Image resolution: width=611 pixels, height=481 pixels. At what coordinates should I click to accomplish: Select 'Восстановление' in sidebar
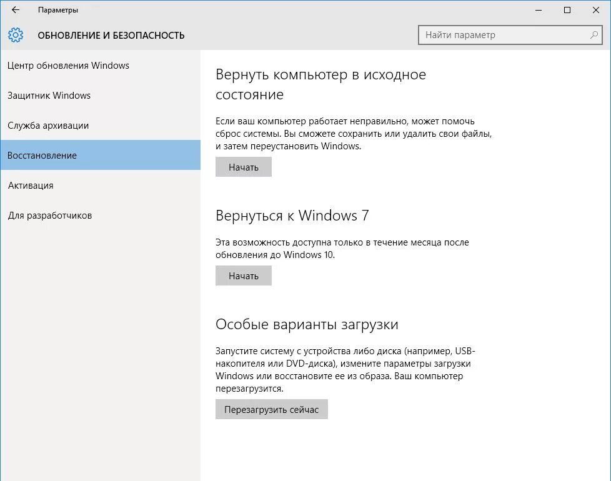click(x=100, y=155)
